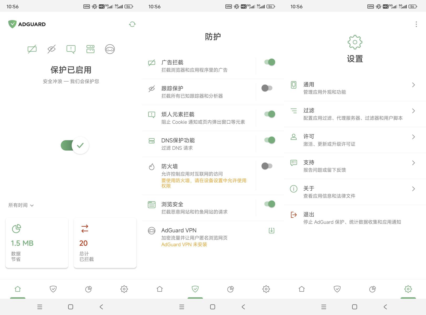This screenshot has height=315, width=426.
Task: Tap the orange firewall permission warning text
Action: [204, 183]
